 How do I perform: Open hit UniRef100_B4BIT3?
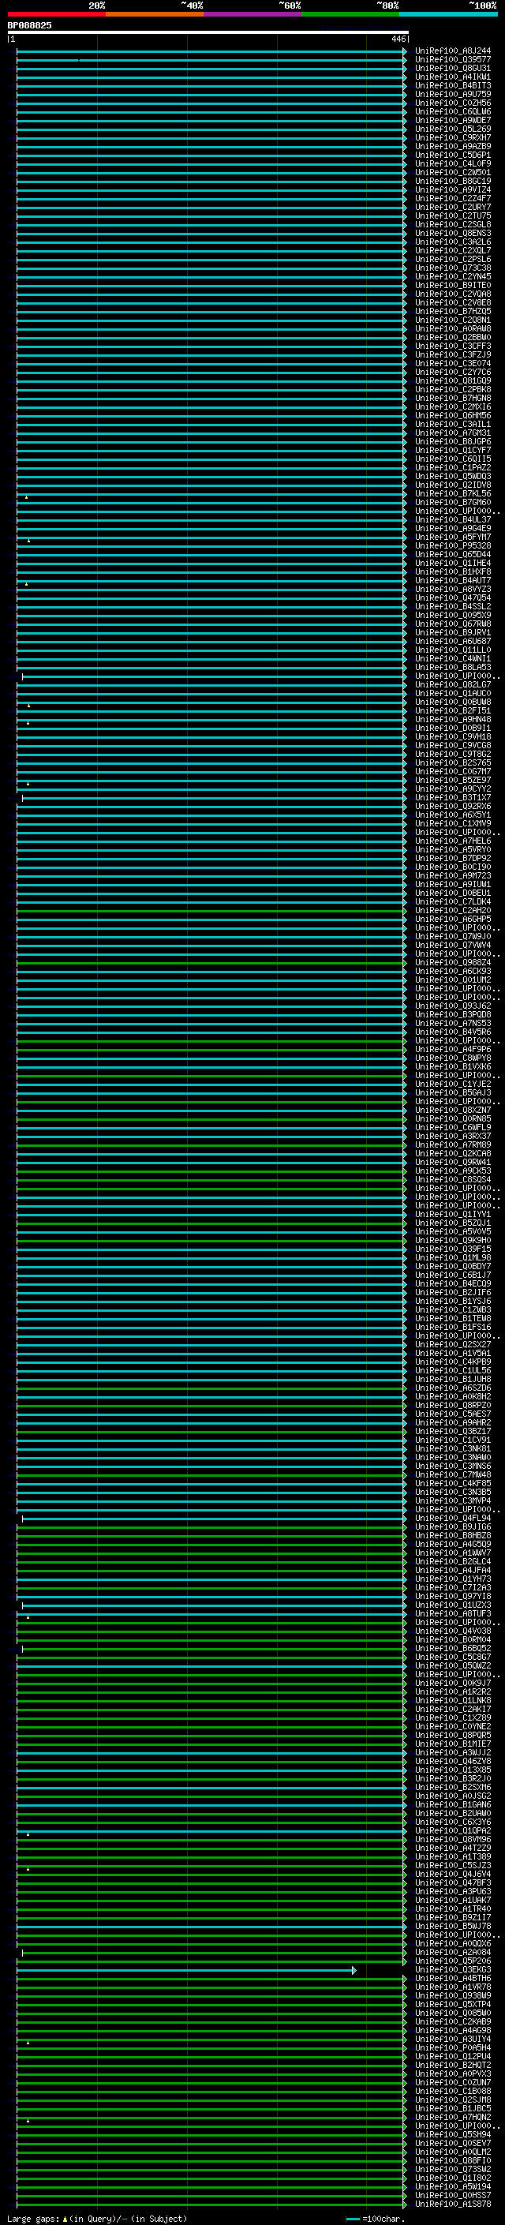[x=452, y=85]
